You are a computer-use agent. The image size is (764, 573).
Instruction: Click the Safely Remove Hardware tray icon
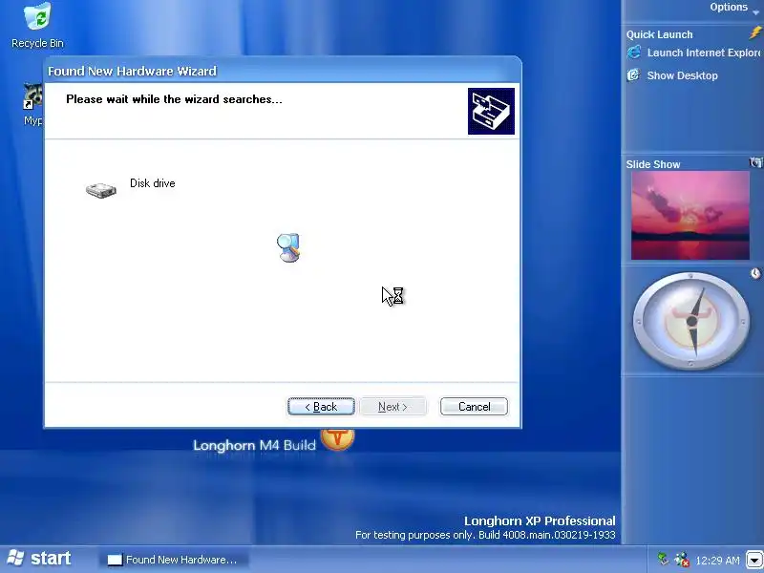[663, 559]
